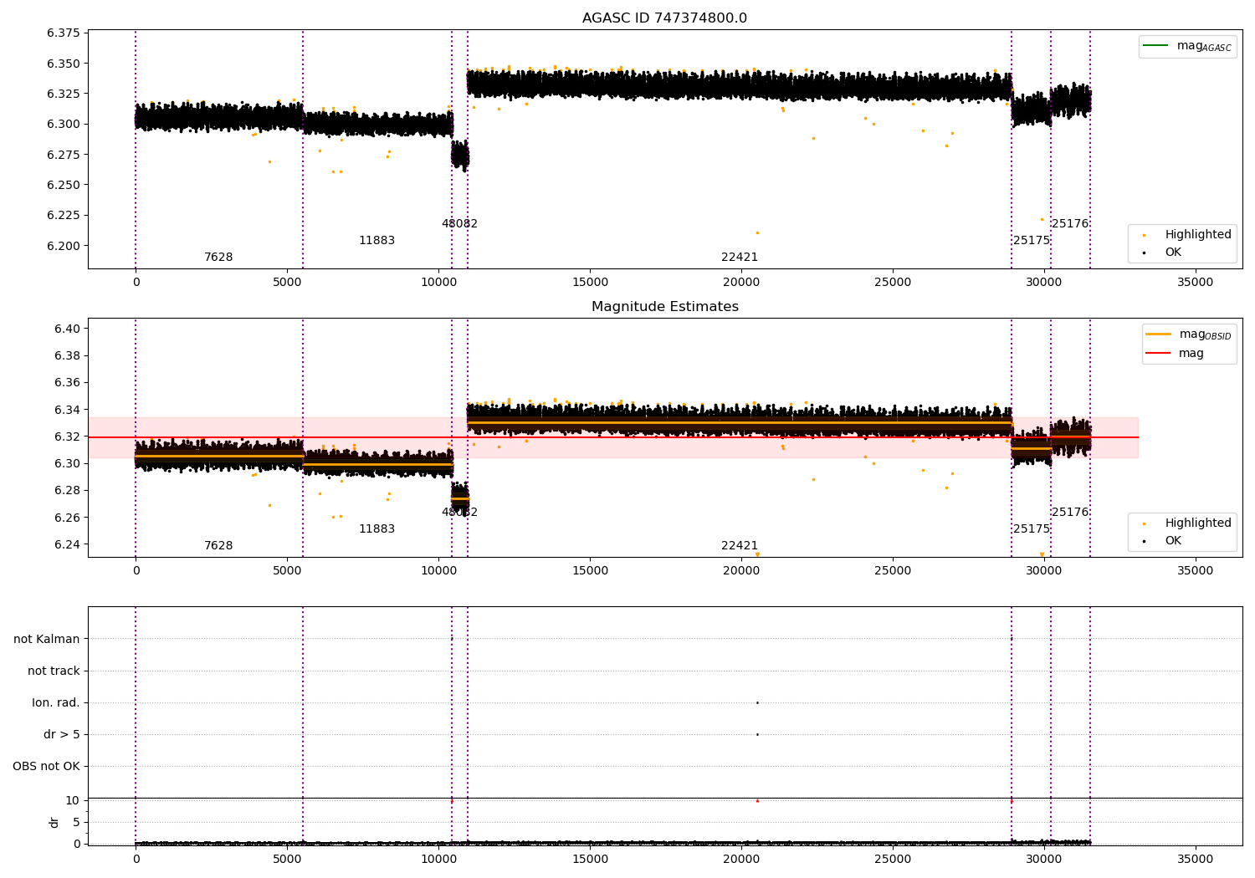This screenshot has width=1255, height=878.
Task: Click y-axis tick '6.225' in top plot
Action: click(64, 215)
